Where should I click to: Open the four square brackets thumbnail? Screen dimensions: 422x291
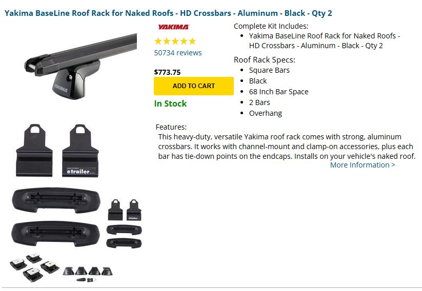click(35, 267)
